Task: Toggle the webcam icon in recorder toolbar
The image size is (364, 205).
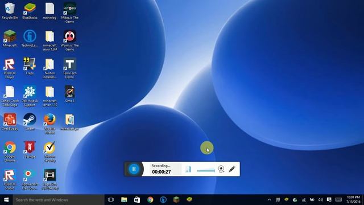Action: point(221,169)
